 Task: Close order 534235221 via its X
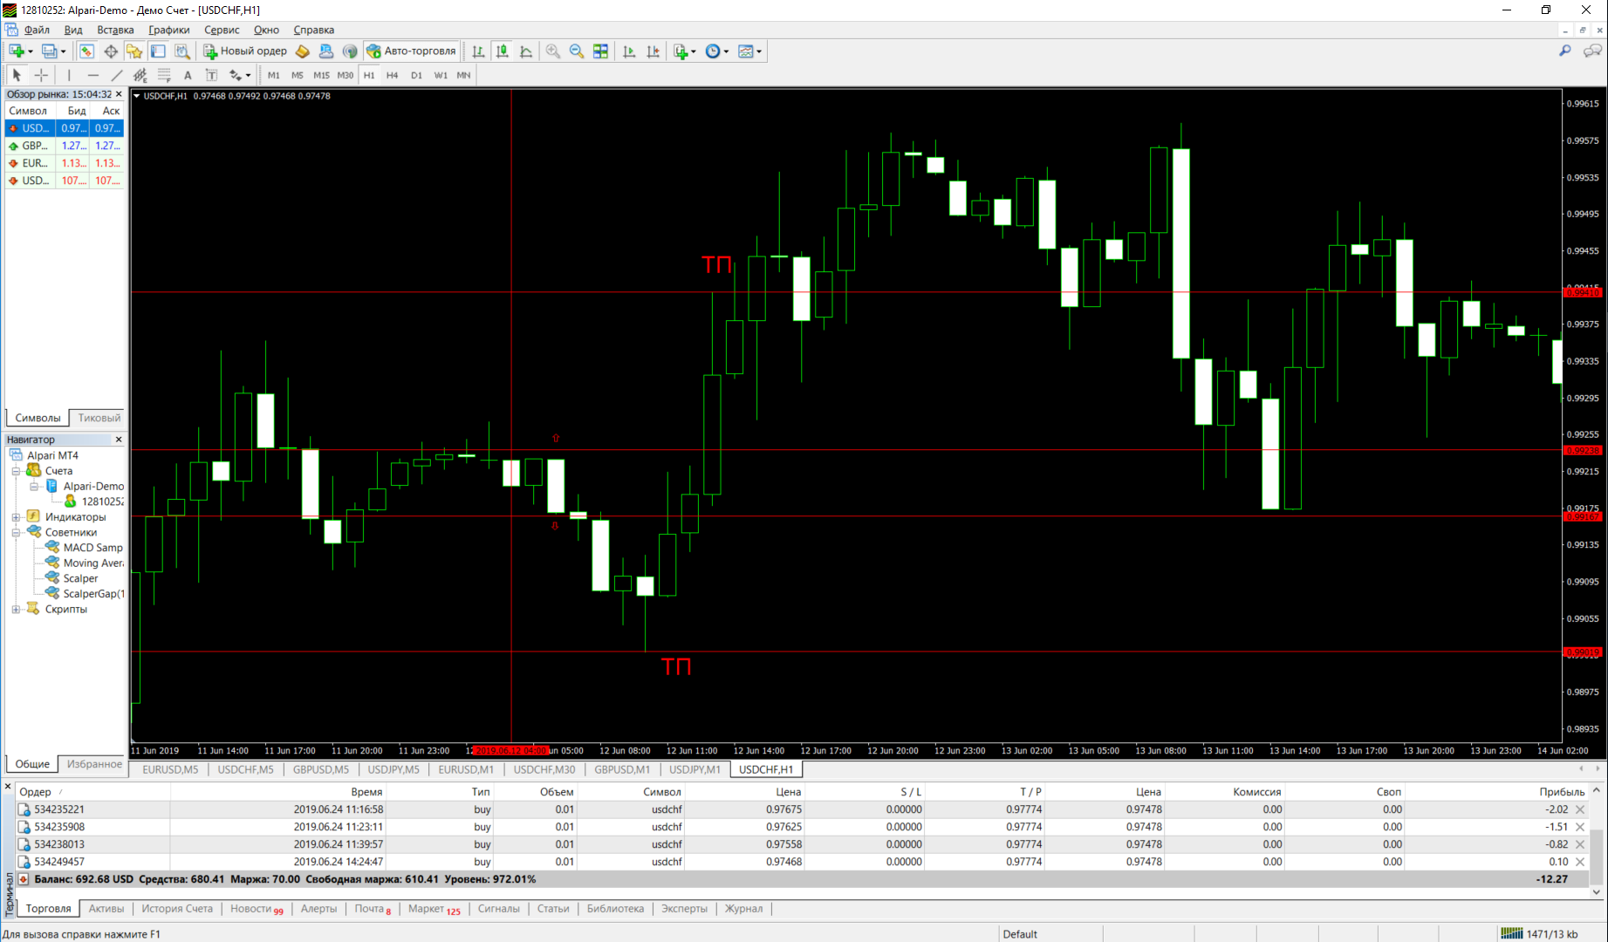pyautogui.click(x=1580, y=809)
